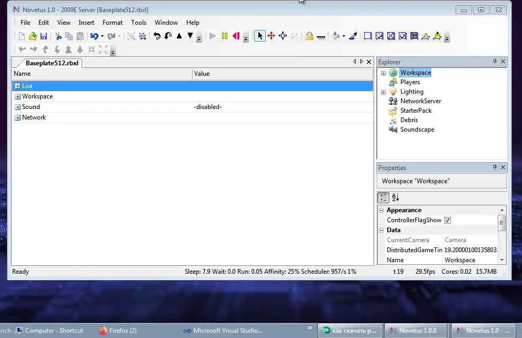
Task: Select Debris in Explorer
Action: coord(409,120)
